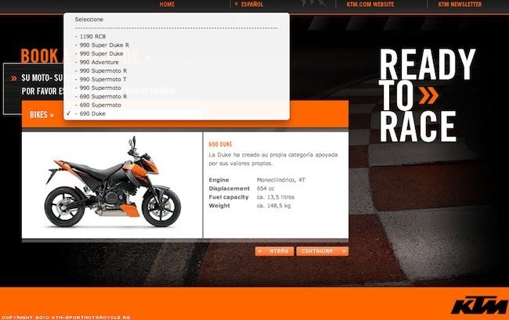Click the KTM logo in footer
Viewport: 509px width, 320px height.
pyautogui.click(x=479, y=305)
